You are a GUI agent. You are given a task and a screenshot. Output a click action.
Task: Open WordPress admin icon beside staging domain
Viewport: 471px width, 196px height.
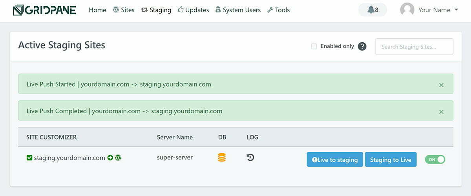coord(118,158)
